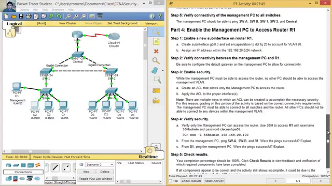Viewport: 332px width, 186px height.
Task: Pick the Draw Polygon shape tool
Action: tap(155, 71)
